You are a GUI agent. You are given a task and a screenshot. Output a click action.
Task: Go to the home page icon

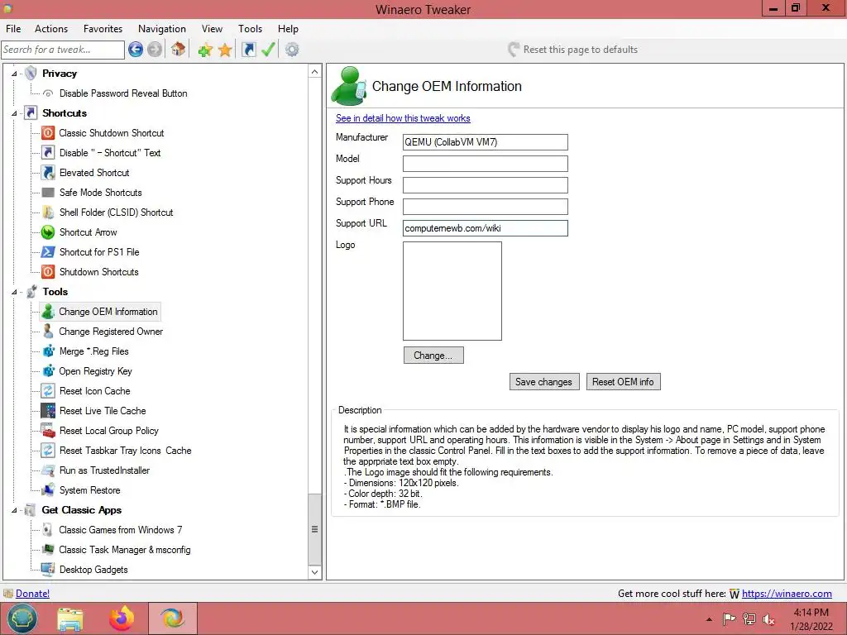pos(179,50)
